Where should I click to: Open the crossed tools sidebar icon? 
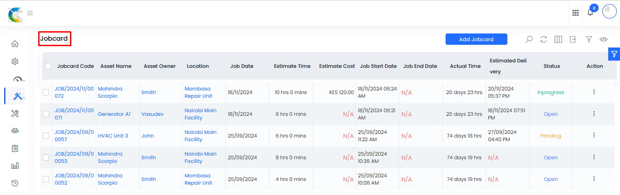[15, 114]
